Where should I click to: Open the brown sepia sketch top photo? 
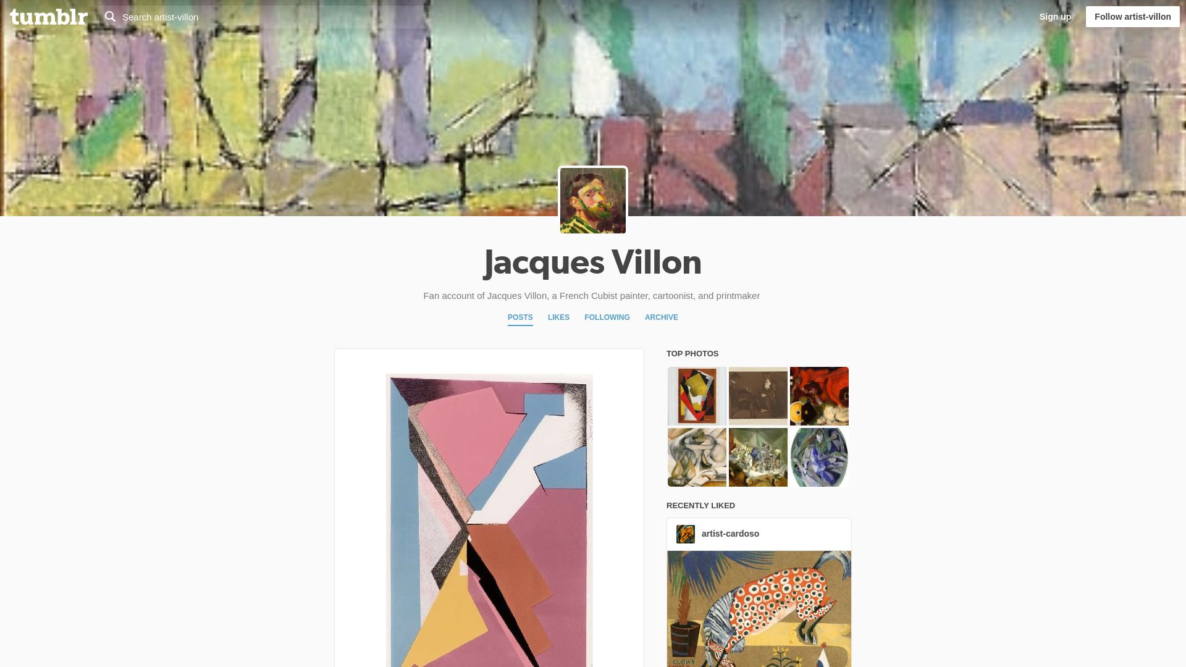pyautogui.click(x=758, y=396)
